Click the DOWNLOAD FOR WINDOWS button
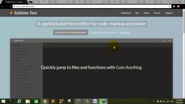This screenshot has width=185, height=104. pyautogui.click(x=71, y=32)
